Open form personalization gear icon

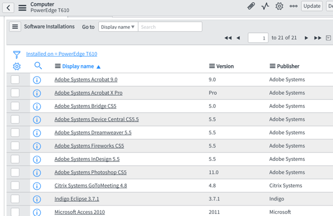pos(279,6)
